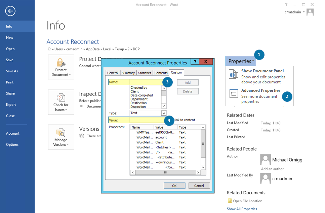Screen dimensions: 325x213
Task: Switch to the Contents tab
Action: point(161,73)
